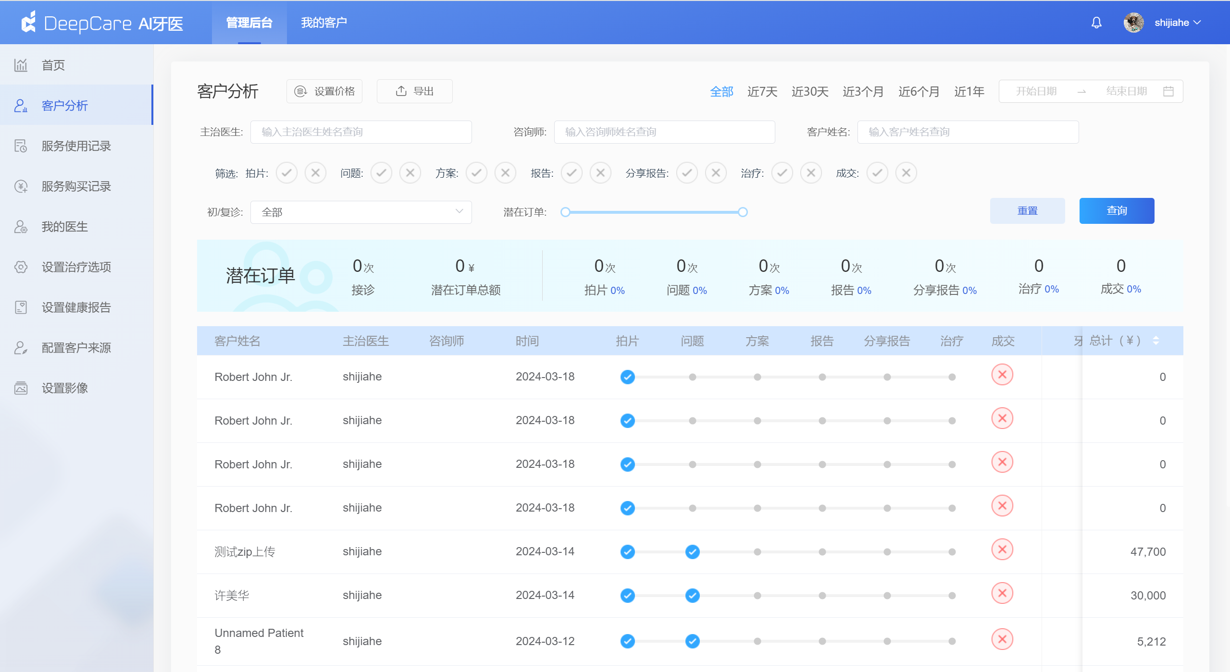Toggle 问题 filter check mark

click(381, 173)
